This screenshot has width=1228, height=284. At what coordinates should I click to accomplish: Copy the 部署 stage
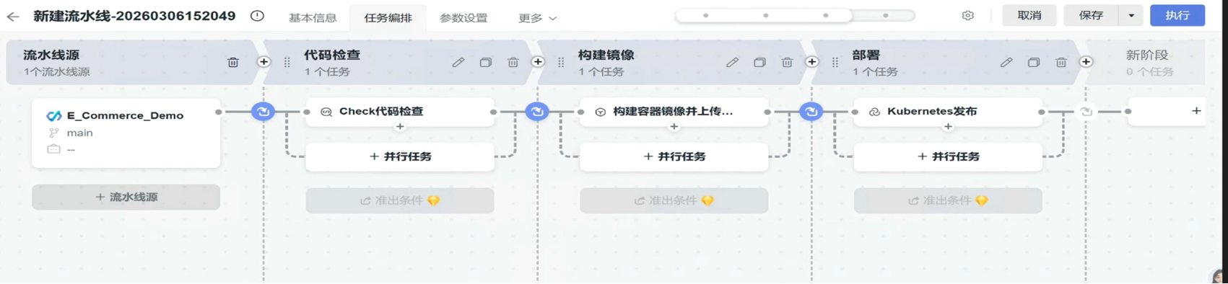coord(1034,63)
